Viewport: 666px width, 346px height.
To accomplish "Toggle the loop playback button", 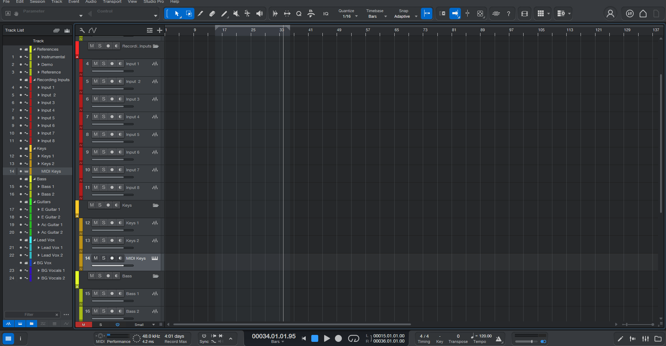I will pos(354,338).
